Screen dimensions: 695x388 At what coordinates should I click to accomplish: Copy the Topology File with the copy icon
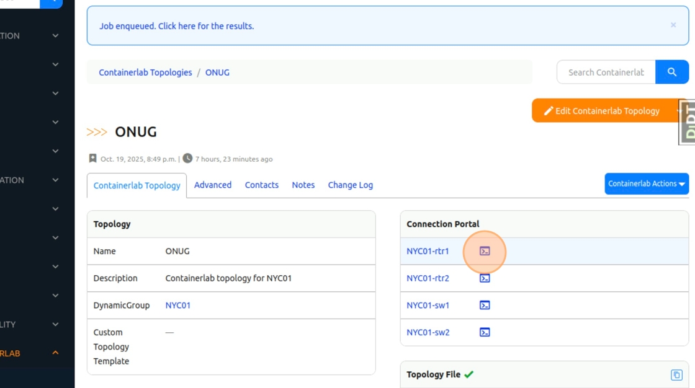click(x=676, y=374)
